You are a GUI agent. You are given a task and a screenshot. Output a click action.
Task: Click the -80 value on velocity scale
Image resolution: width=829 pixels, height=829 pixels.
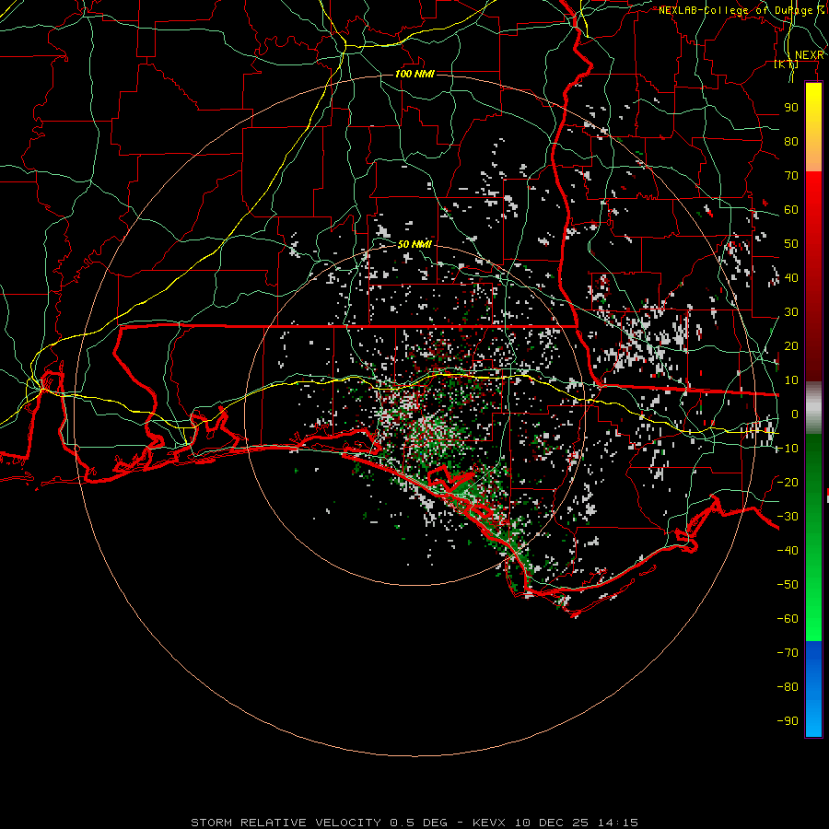click(x=788, y=687)
